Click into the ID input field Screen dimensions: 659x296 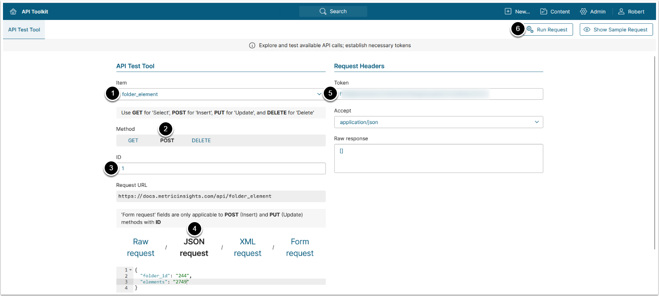tap(221, 169)
